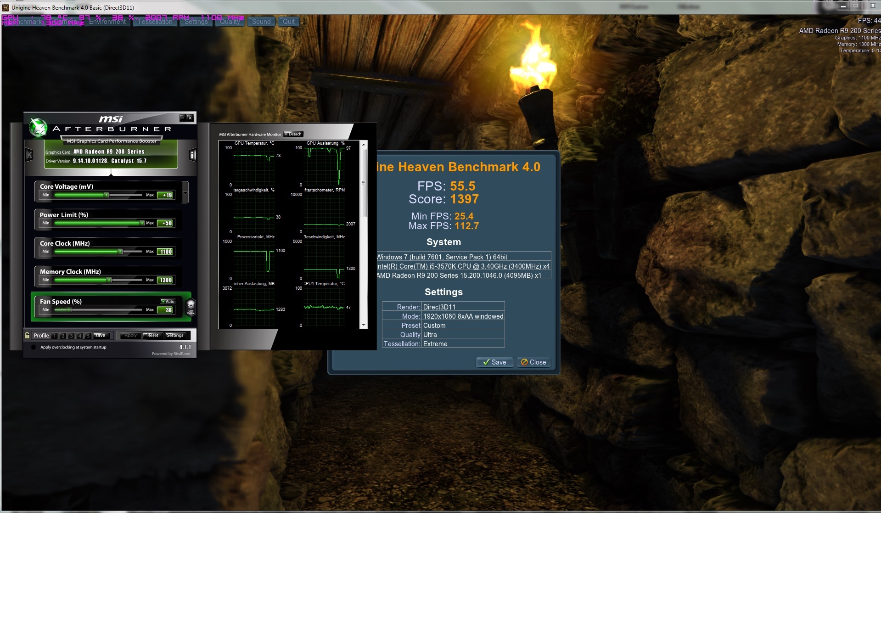Select profile slot 2

pyautogui.click(x=63, y=336)
